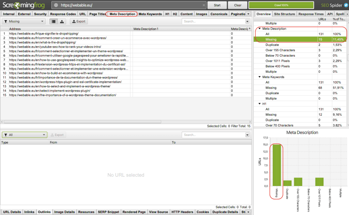
Task: Switch to Page Titles tab
Action: (x=97, y=14)
